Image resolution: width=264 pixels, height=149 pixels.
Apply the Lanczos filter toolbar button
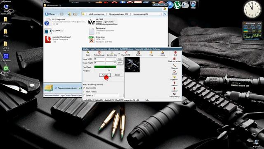coord(112,53)
